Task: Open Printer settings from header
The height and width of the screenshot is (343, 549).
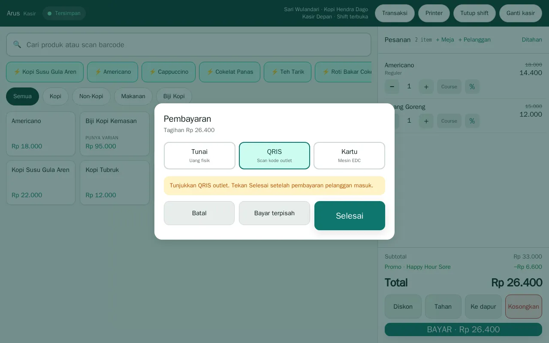Action: point(434,13)
